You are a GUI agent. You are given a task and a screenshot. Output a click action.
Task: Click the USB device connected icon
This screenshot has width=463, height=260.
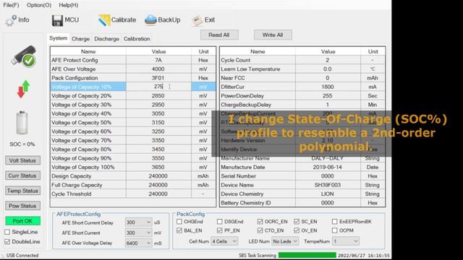coord(23,56)
